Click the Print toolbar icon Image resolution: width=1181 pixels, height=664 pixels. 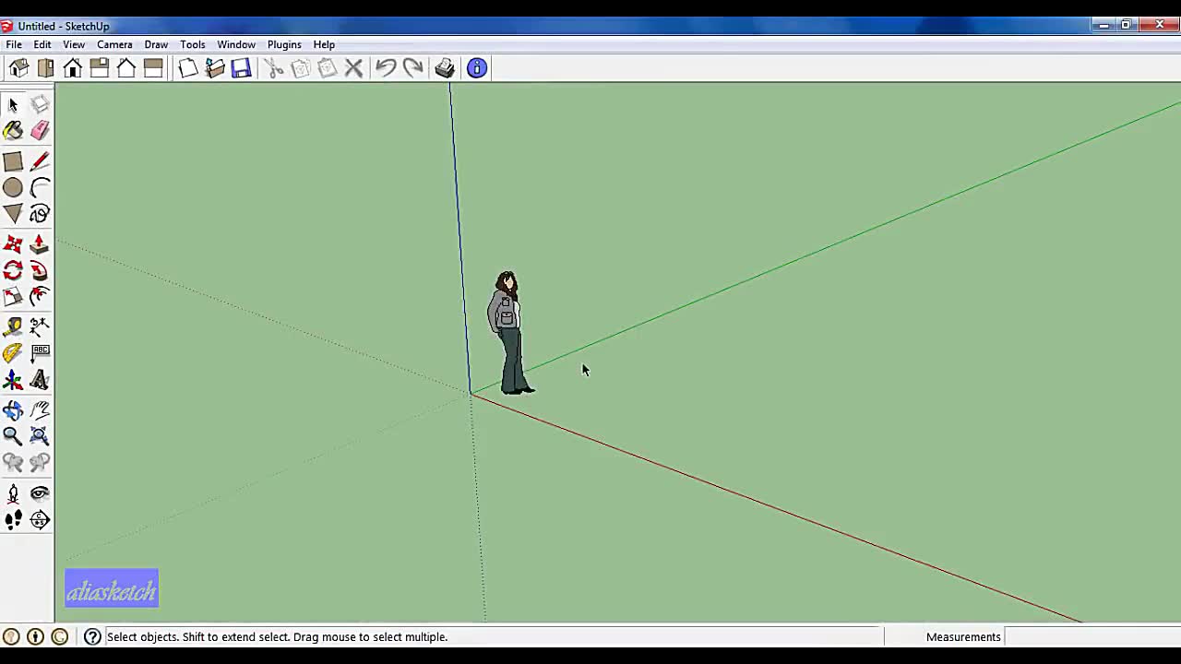444,67
